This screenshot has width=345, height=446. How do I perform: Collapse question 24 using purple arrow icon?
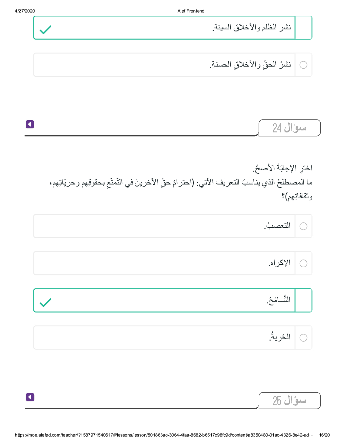tap(30, 124)
